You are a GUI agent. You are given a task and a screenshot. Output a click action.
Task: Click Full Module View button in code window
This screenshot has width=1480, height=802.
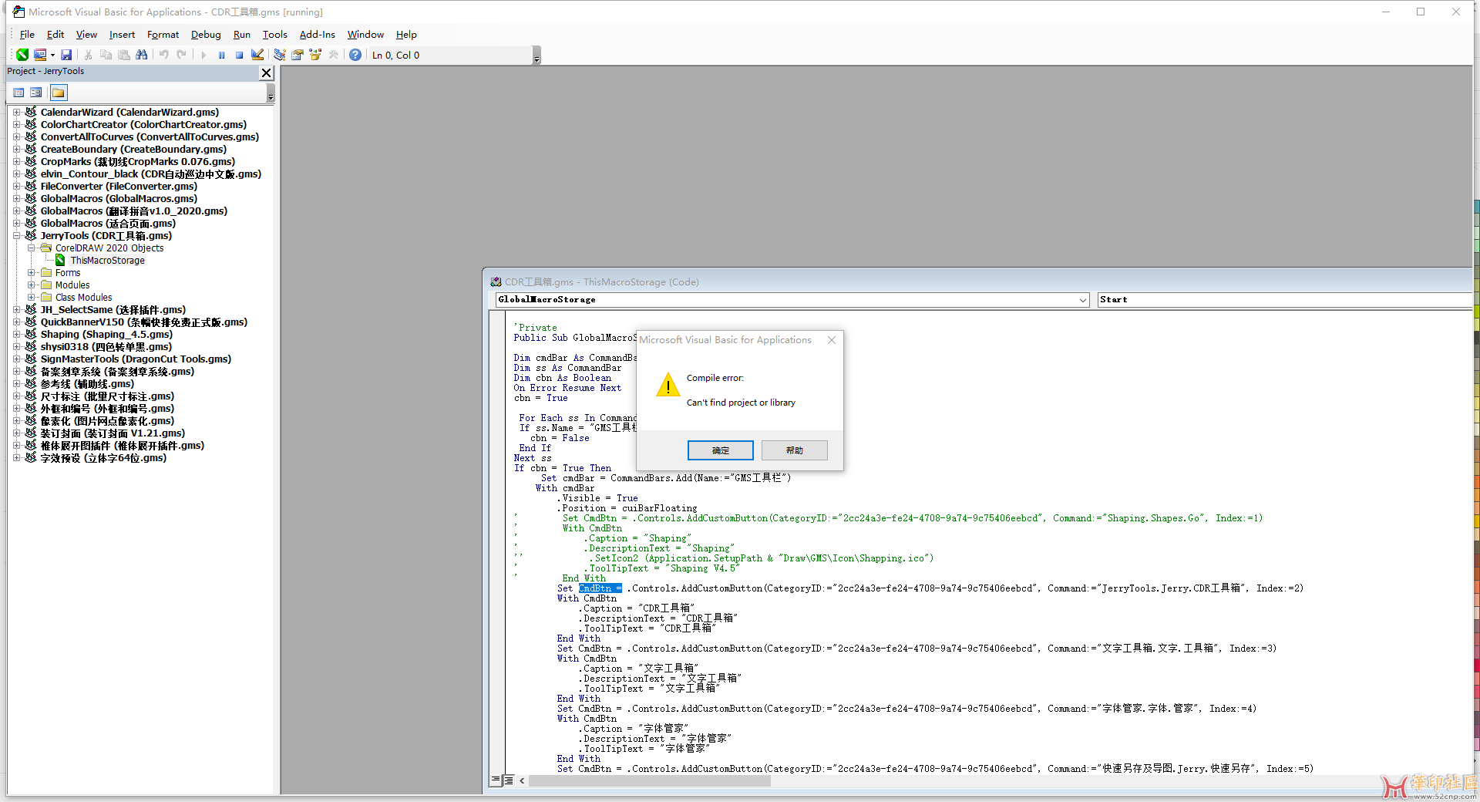[x=508, y=780]
